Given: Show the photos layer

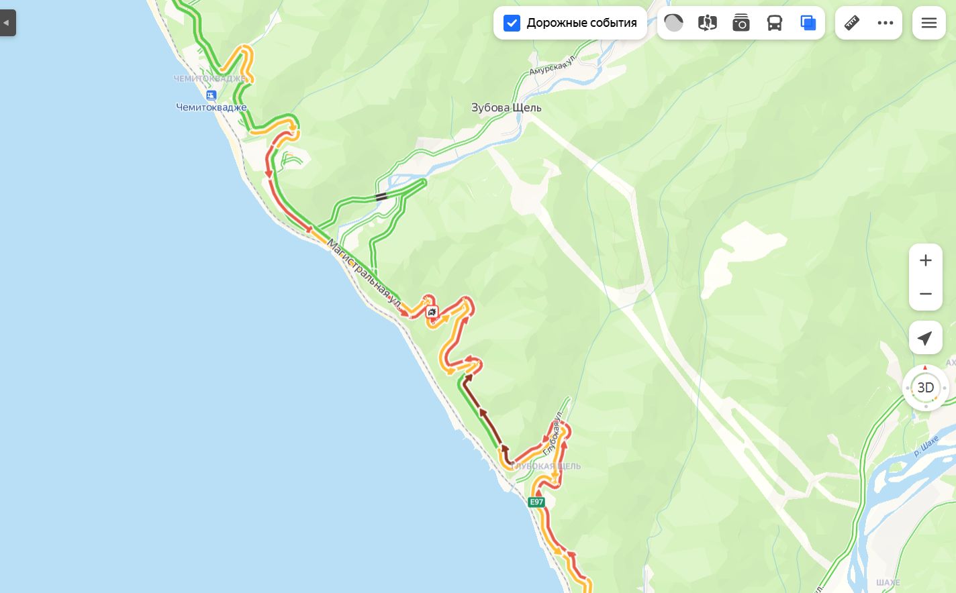Looking at the screenshot, I should (740, 23).
